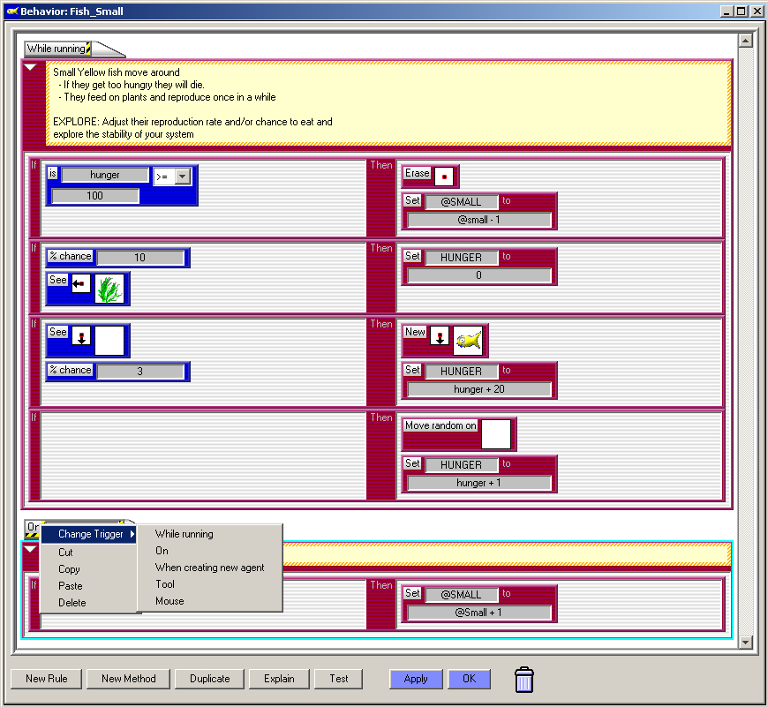Choose Copy from the context menu
This screenshot has width=768, height=707.
[x=69, y=569]
